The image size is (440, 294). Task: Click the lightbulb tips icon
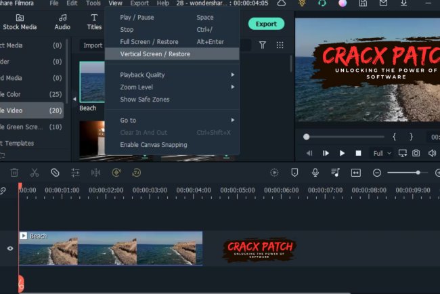(302, 3)
